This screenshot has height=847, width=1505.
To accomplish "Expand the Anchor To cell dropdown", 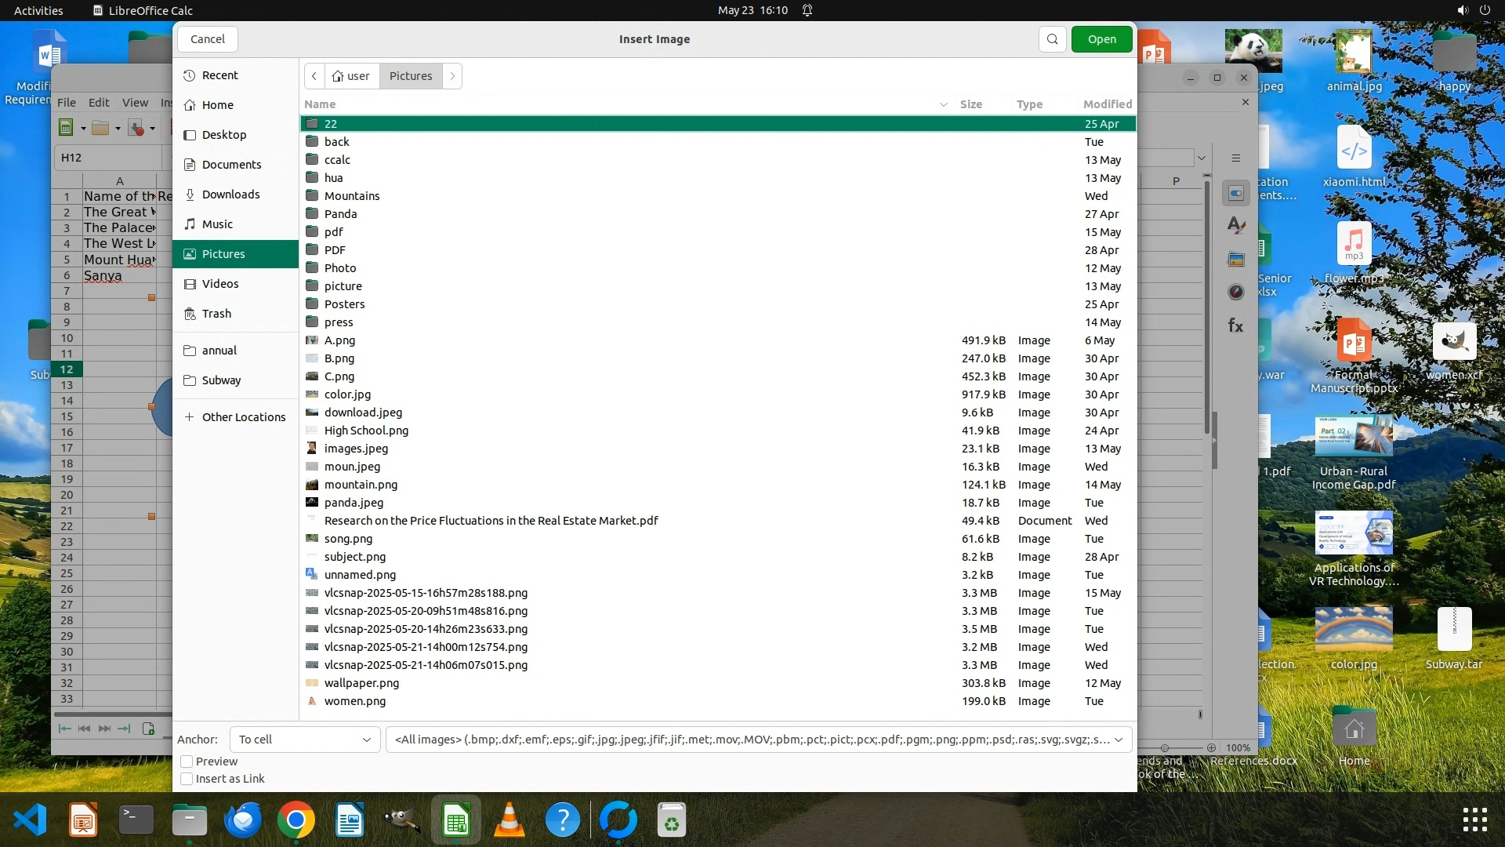I will click(305, 740).
